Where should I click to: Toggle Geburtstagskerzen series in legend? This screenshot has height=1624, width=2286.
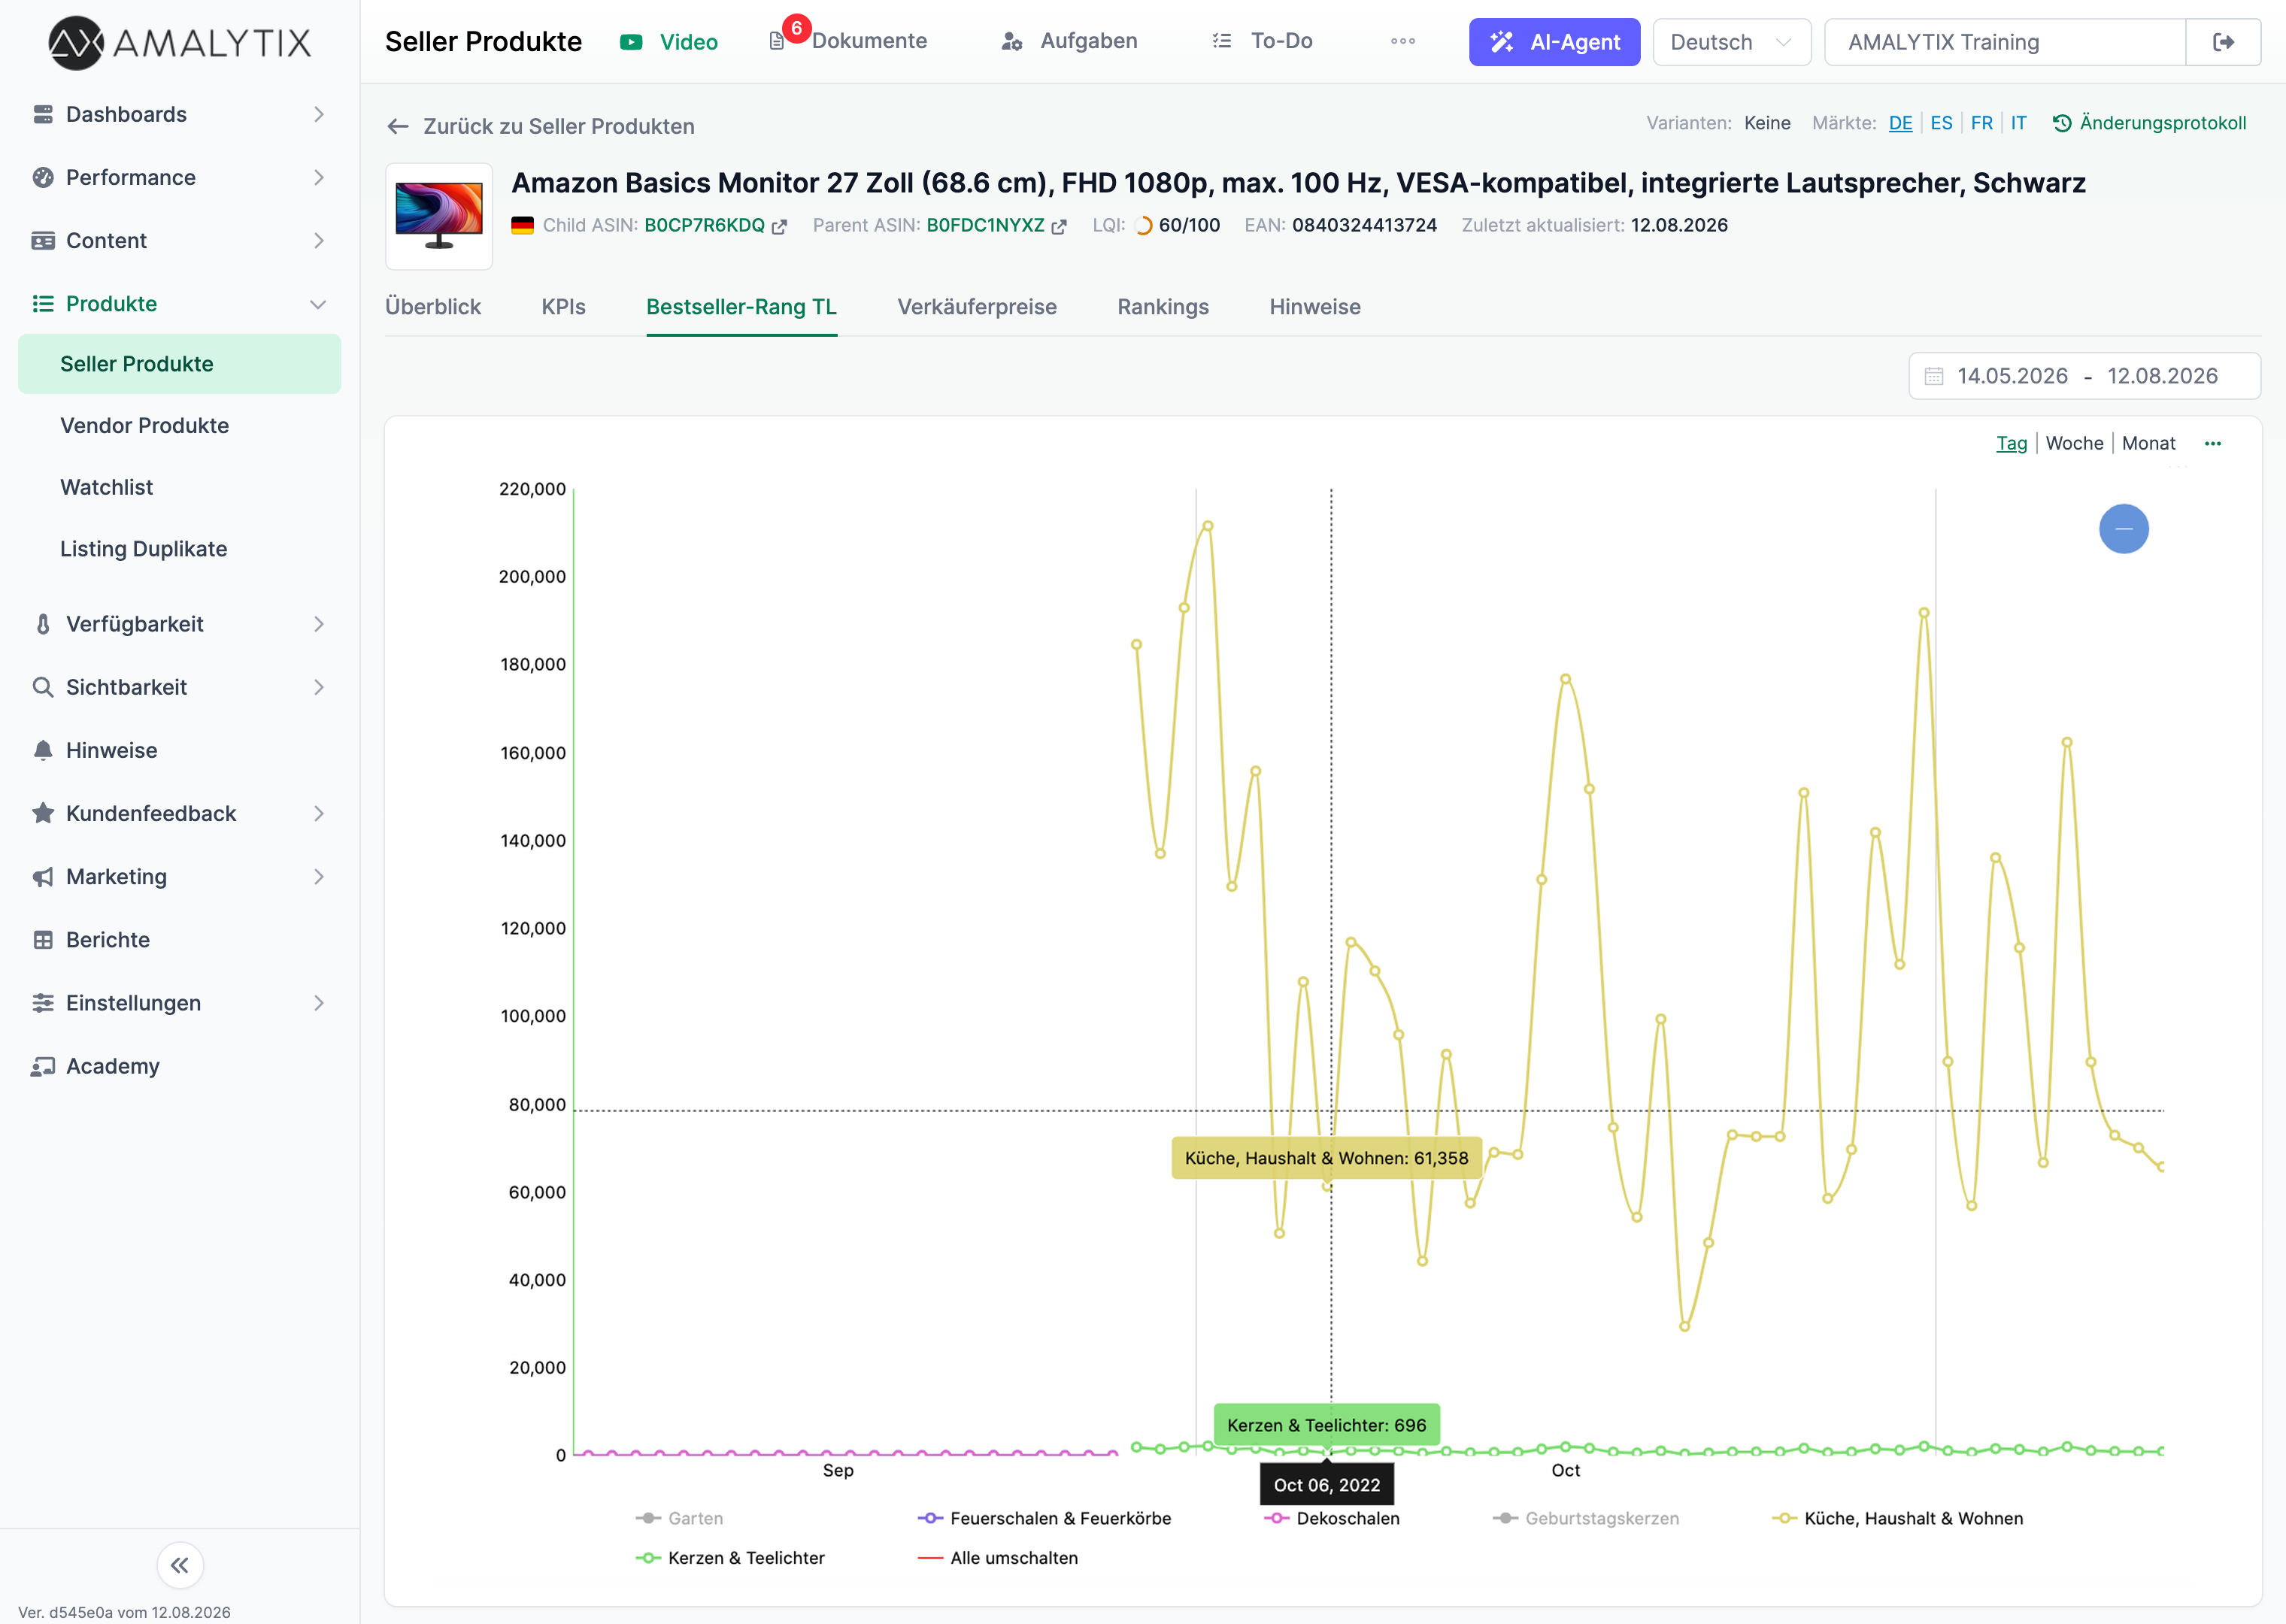[1586, 1518]
